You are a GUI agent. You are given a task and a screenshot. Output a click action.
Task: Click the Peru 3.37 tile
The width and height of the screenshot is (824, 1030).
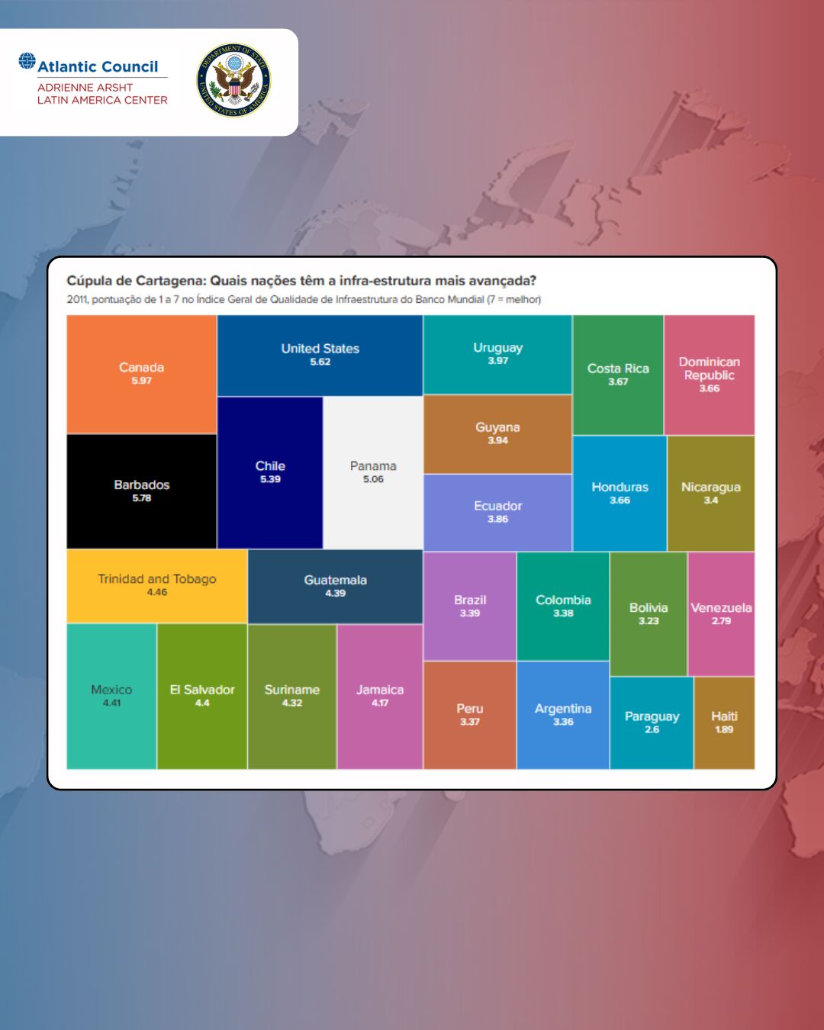(470, 715)
